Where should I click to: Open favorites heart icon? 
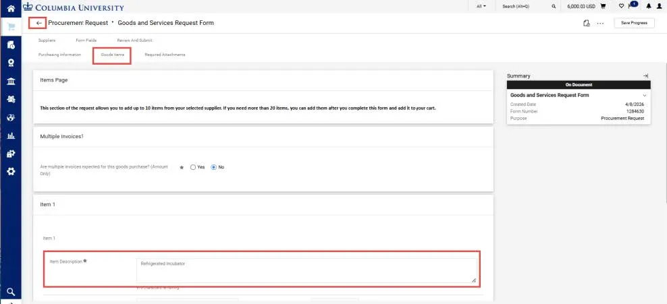[x=621, y=6]
